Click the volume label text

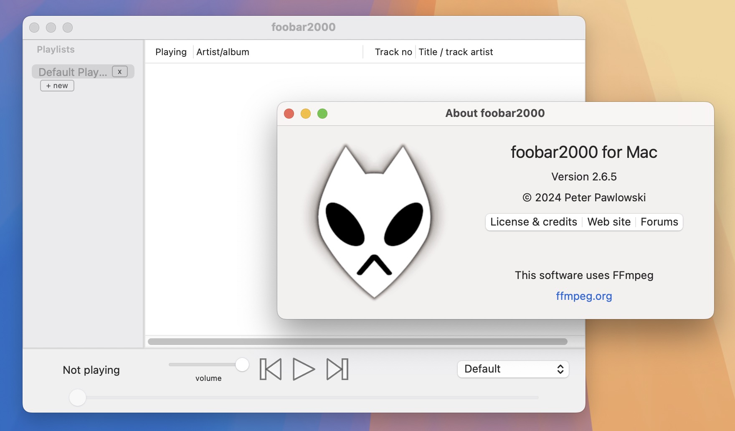pos(208,378)
